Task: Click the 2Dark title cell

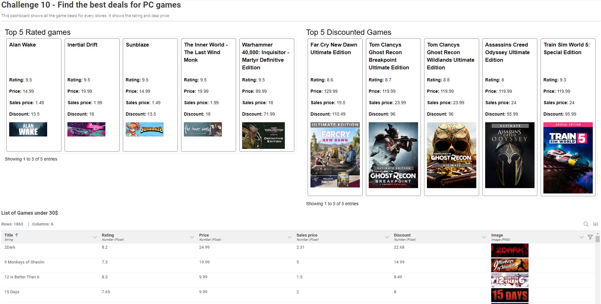Action: click(x=10, y=247)
